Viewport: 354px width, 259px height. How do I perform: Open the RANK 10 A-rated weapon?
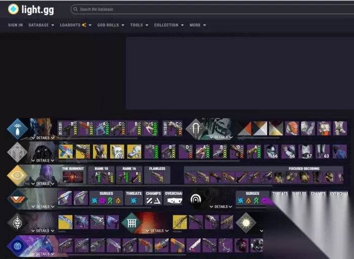click(95, 177)
